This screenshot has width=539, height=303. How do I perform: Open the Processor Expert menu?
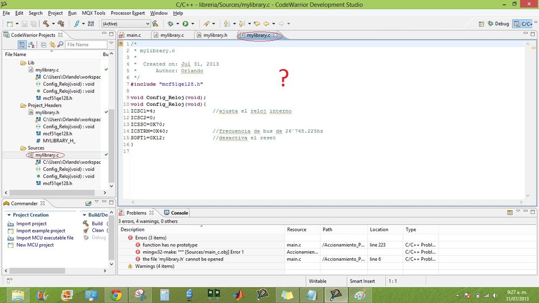click(x=127, y=13)
